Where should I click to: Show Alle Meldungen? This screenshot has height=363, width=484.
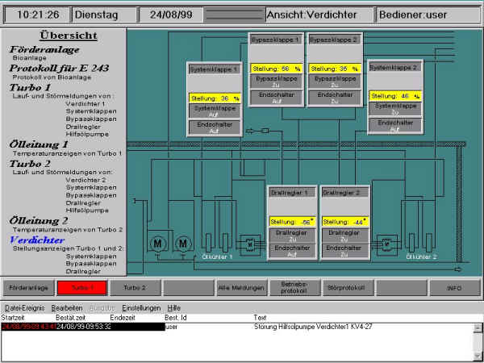tap(242, 288)
